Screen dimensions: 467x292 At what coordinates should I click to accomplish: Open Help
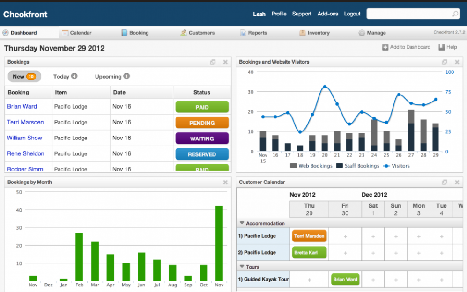pyautogui.click(x=448, y=47)
